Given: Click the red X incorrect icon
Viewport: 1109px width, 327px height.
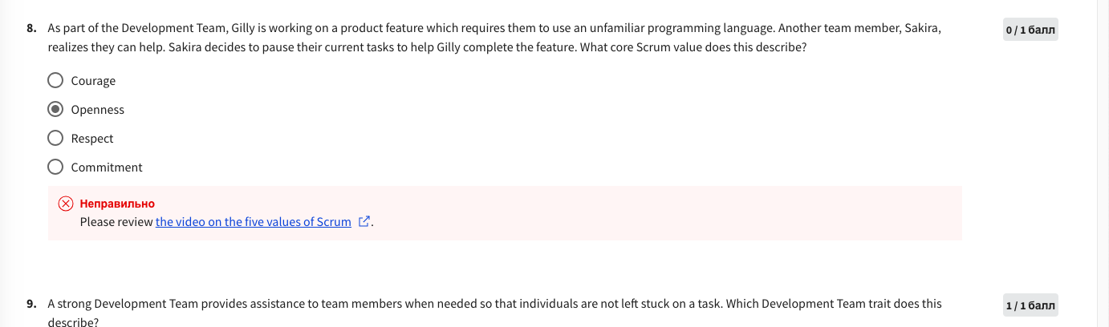Looking at the screenshot, I should pyautogui.click(x=67, y=204).
